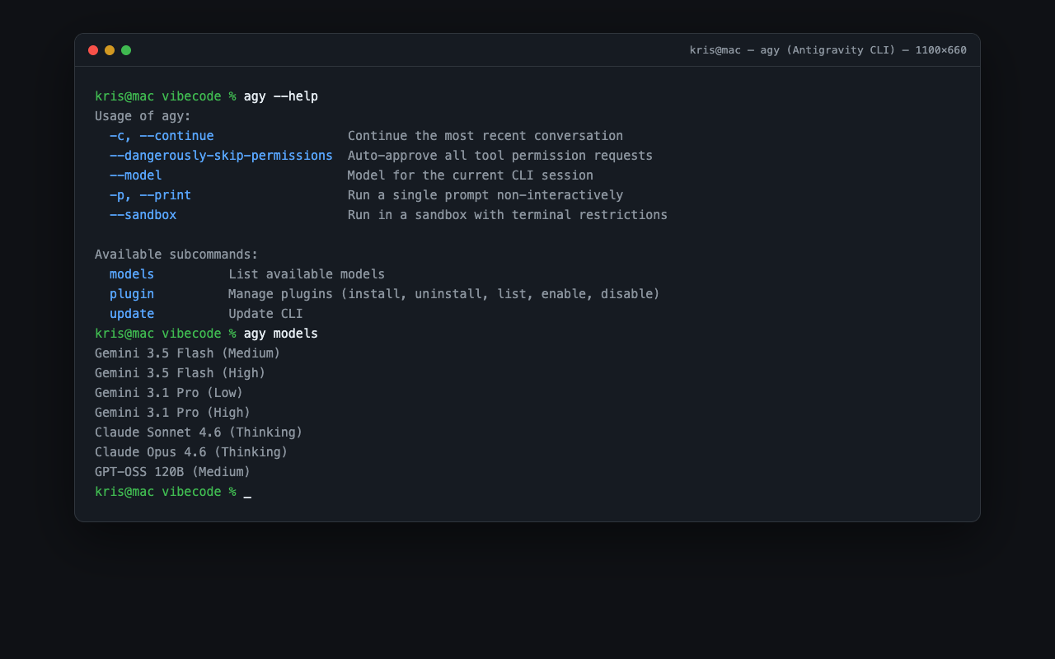Image resolution: width=1055 pixels, height=659 pixels.
Task: Click 'Gemini 3.5 Flash (Medium)' model line
Action: click(x=188, y=353)
